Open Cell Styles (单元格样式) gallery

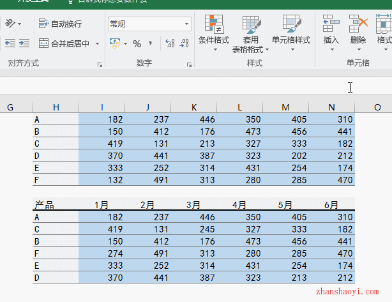(291, 33)
